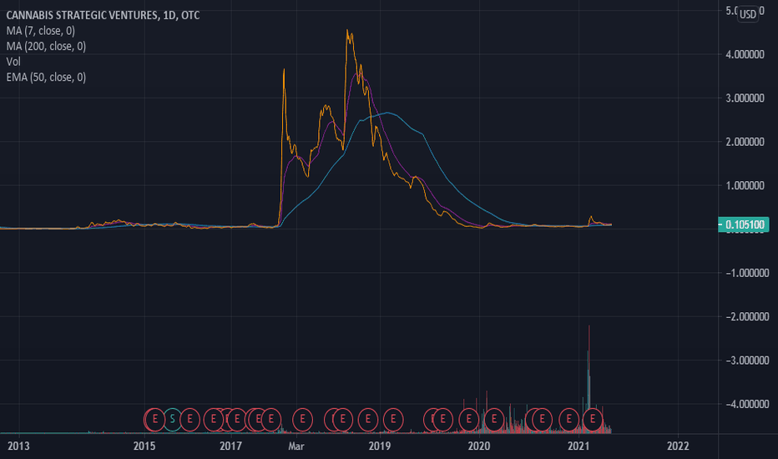The image size is (778, 459).
Task: Click the E marker just left of the 2019 gridline
Action: tap(367, 419)
